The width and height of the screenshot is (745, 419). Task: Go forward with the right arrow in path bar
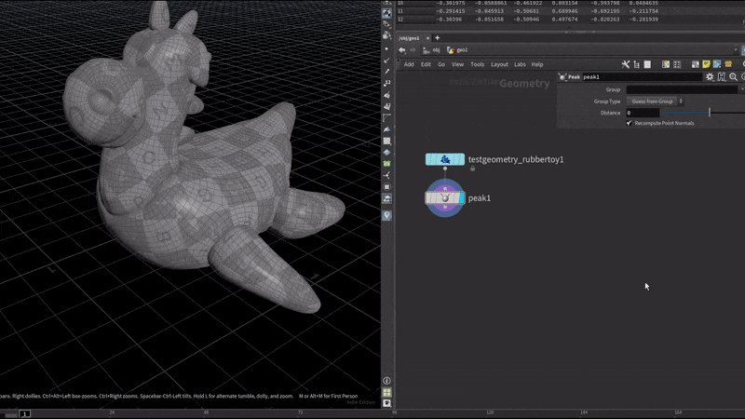coord(413,50)
